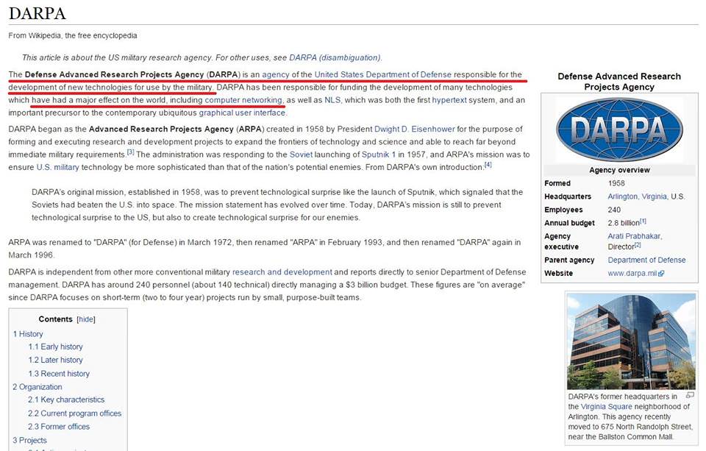
Task: Click the 'Formed' value 1958
Action: point(616,183)
